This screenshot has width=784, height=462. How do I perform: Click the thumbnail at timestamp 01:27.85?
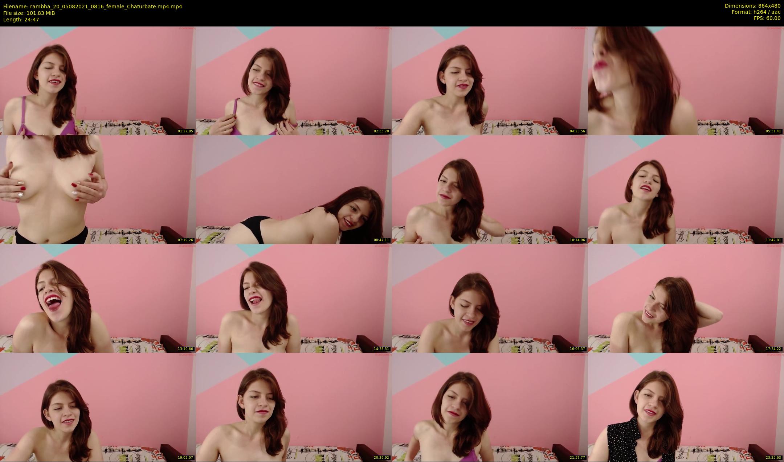[98, 81]
